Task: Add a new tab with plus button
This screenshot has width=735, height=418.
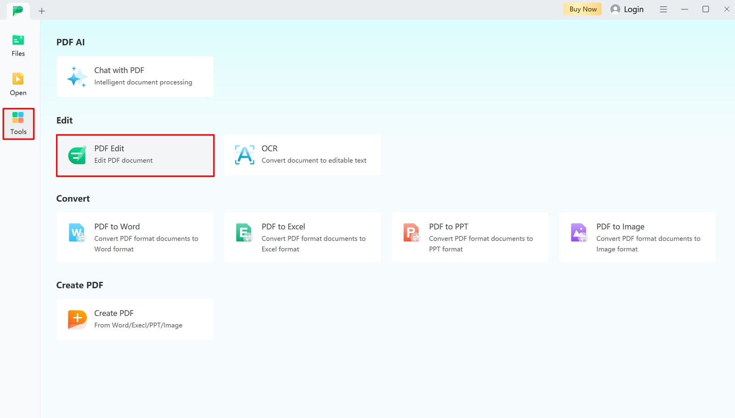Action: (x=42, y=11)
